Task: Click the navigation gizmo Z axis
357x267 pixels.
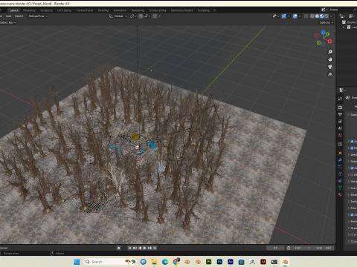Action: 323,33
